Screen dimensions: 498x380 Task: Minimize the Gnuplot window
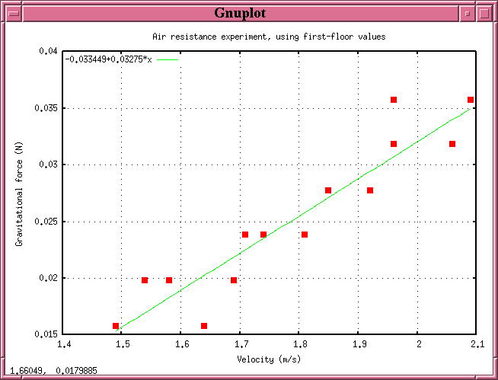point(468,13)
